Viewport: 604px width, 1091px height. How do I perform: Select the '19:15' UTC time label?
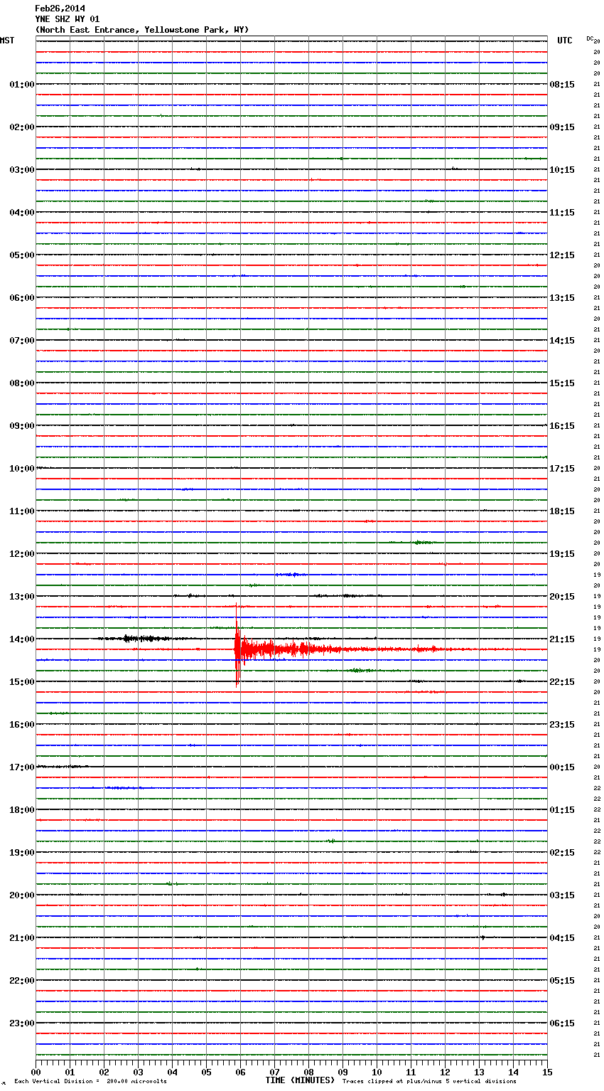pos(562,554)
